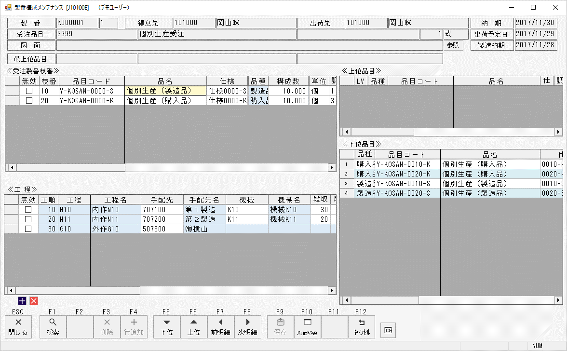Screen dimensions: 567x351
Task: Go to next detail with 次明細
Action: click(247, 327)
